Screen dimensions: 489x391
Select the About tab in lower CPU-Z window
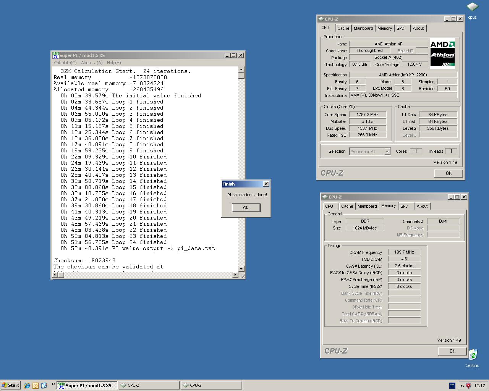(422, 206)
